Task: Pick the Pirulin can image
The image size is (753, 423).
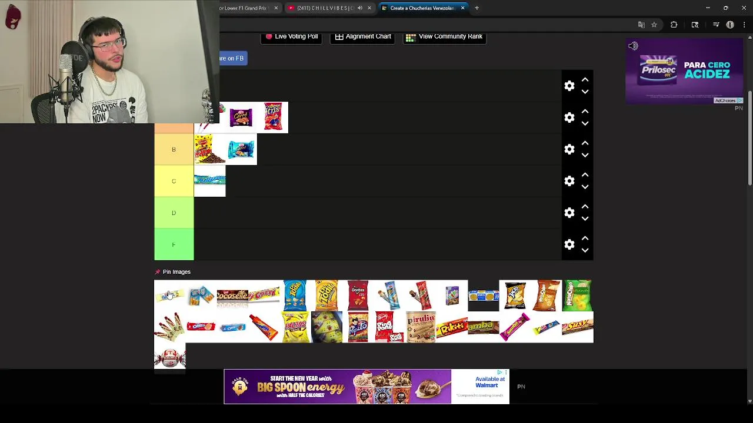Action: coord(421,327)
